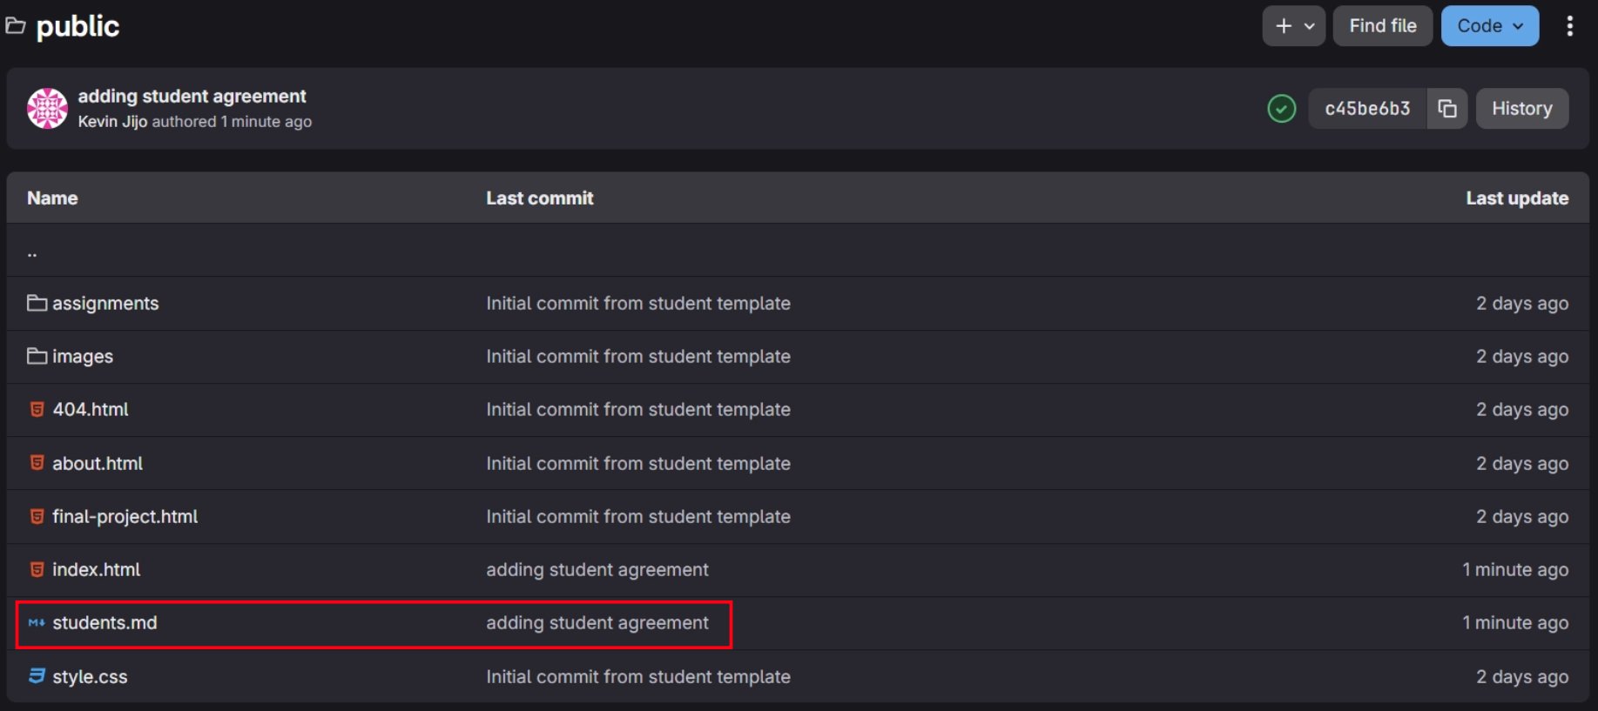Open the Code dropdown button
The height and width of the screenshot is (711, 1598).
tap(1490, 26)
